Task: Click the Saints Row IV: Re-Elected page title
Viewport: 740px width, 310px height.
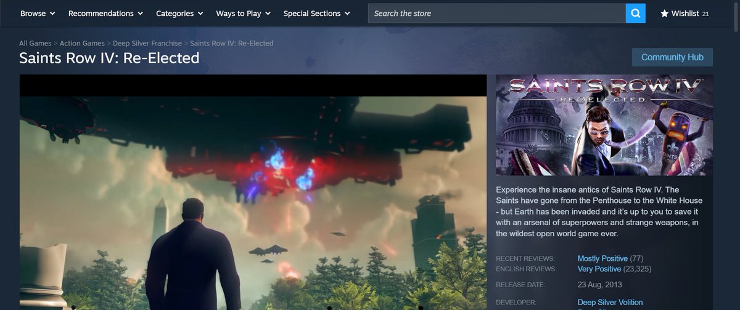Action: [109, 58]
